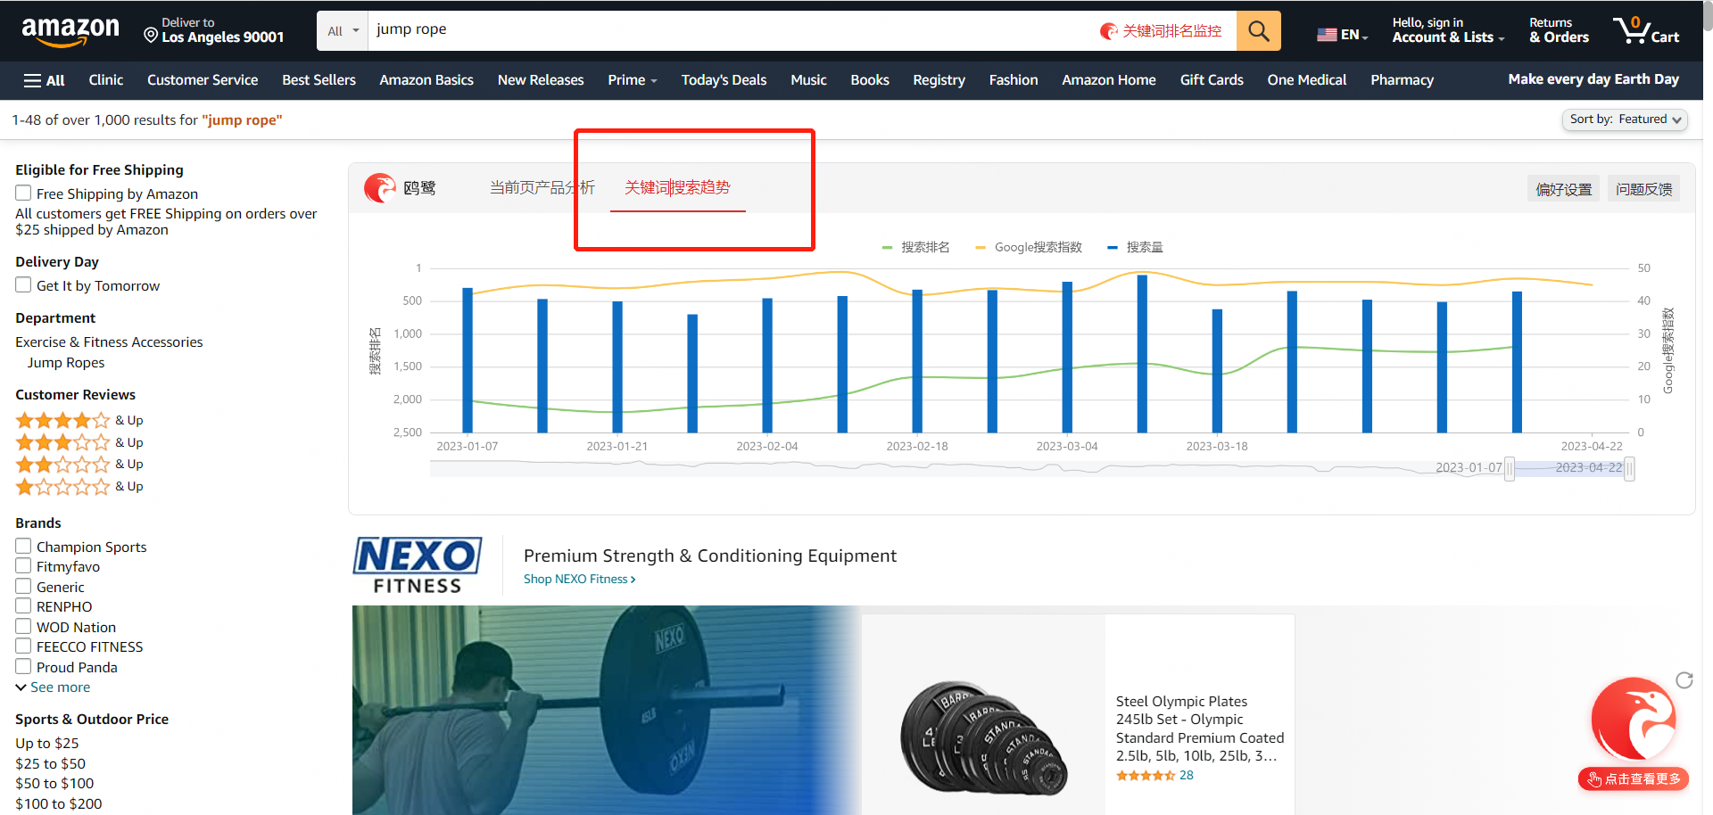
Task: Check Free Shipping by Amazon
Action: [x=23, y=193]
